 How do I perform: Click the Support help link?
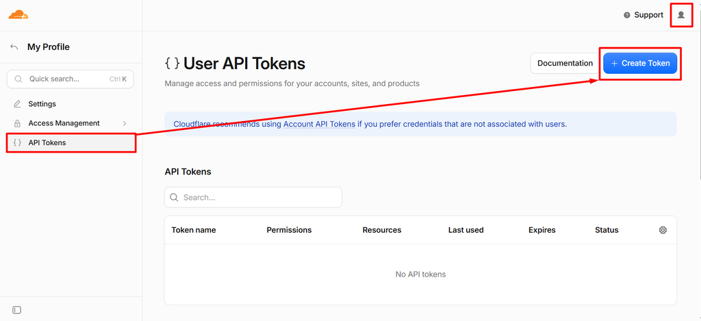point(643,15)
